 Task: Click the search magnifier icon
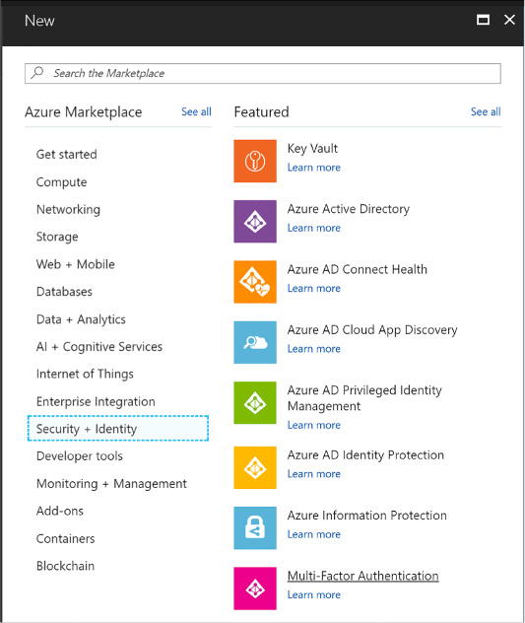[x=37, y=73]
